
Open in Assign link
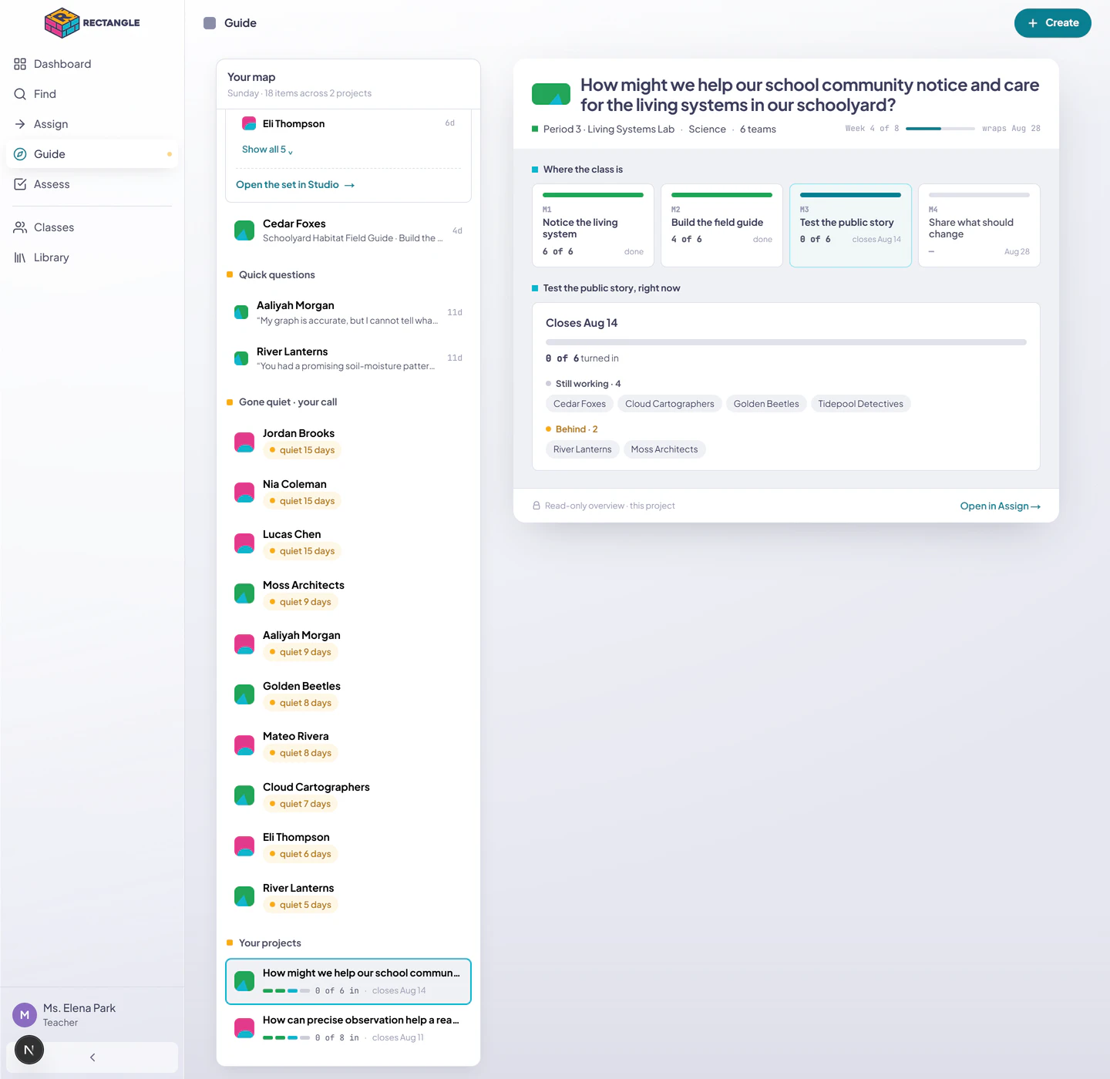(x=1000, y=506)
